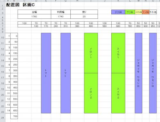Select the cumulative width cell 480
The height and width of the screenshot is (122, 160).
(x=91, y=26)
